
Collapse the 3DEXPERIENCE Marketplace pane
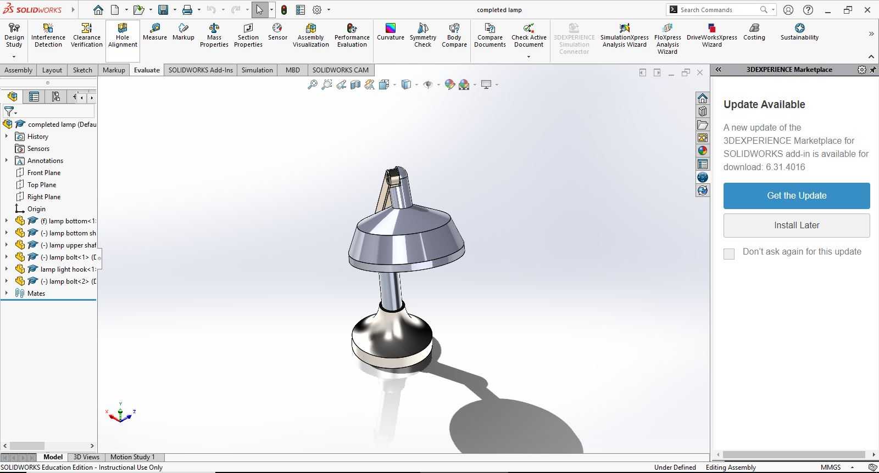718,70
